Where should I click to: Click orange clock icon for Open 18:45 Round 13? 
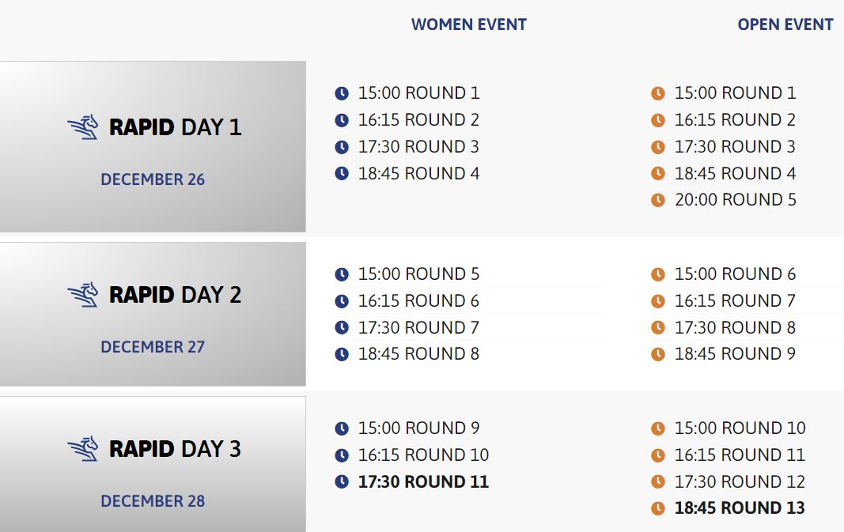tap(658, 508)
